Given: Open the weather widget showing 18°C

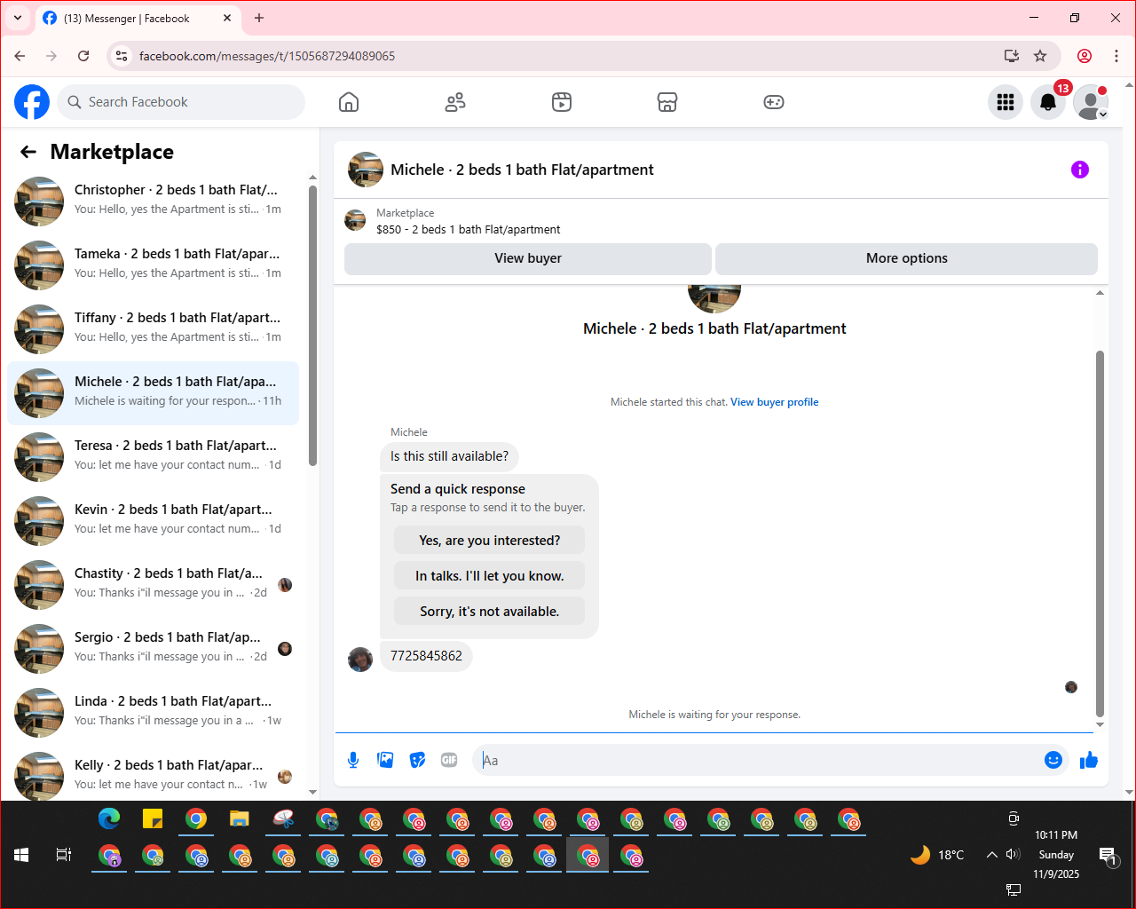Looking at the screenshot, I should [x=937, y=855].
